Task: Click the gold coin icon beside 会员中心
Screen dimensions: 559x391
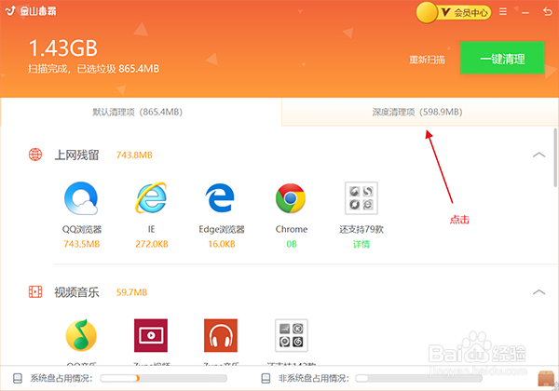Action: (427, 12)
